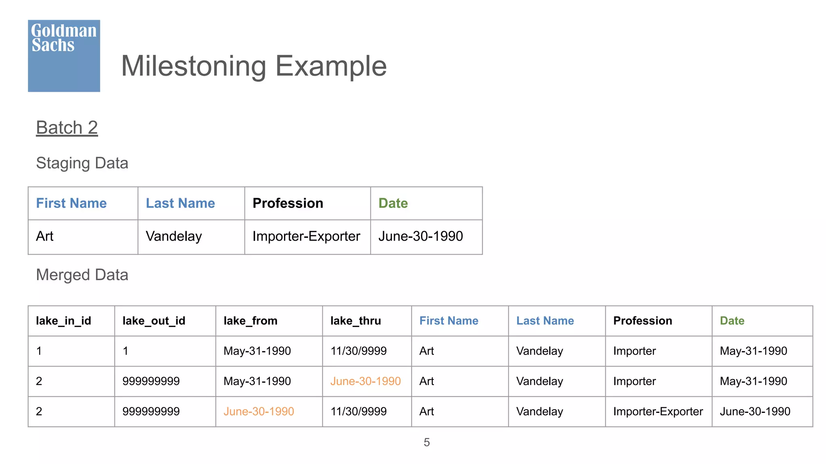Click the Goldman Sachs logo
The width and height of the screenshot is (826, 464).
64,56
